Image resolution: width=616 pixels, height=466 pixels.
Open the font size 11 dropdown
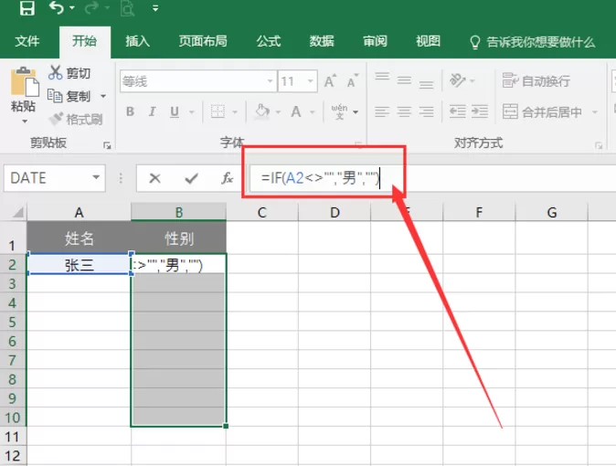tap(311, 81)
